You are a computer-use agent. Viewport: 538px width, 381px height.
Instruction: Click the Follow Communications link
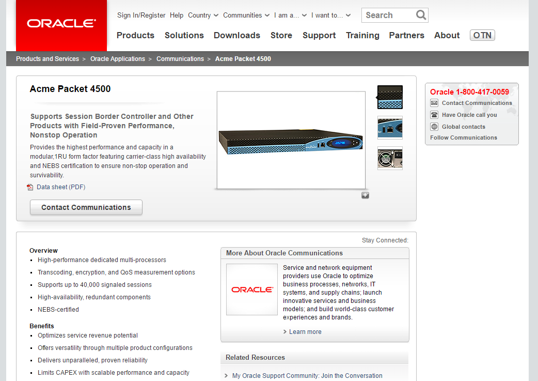[464, 138]
